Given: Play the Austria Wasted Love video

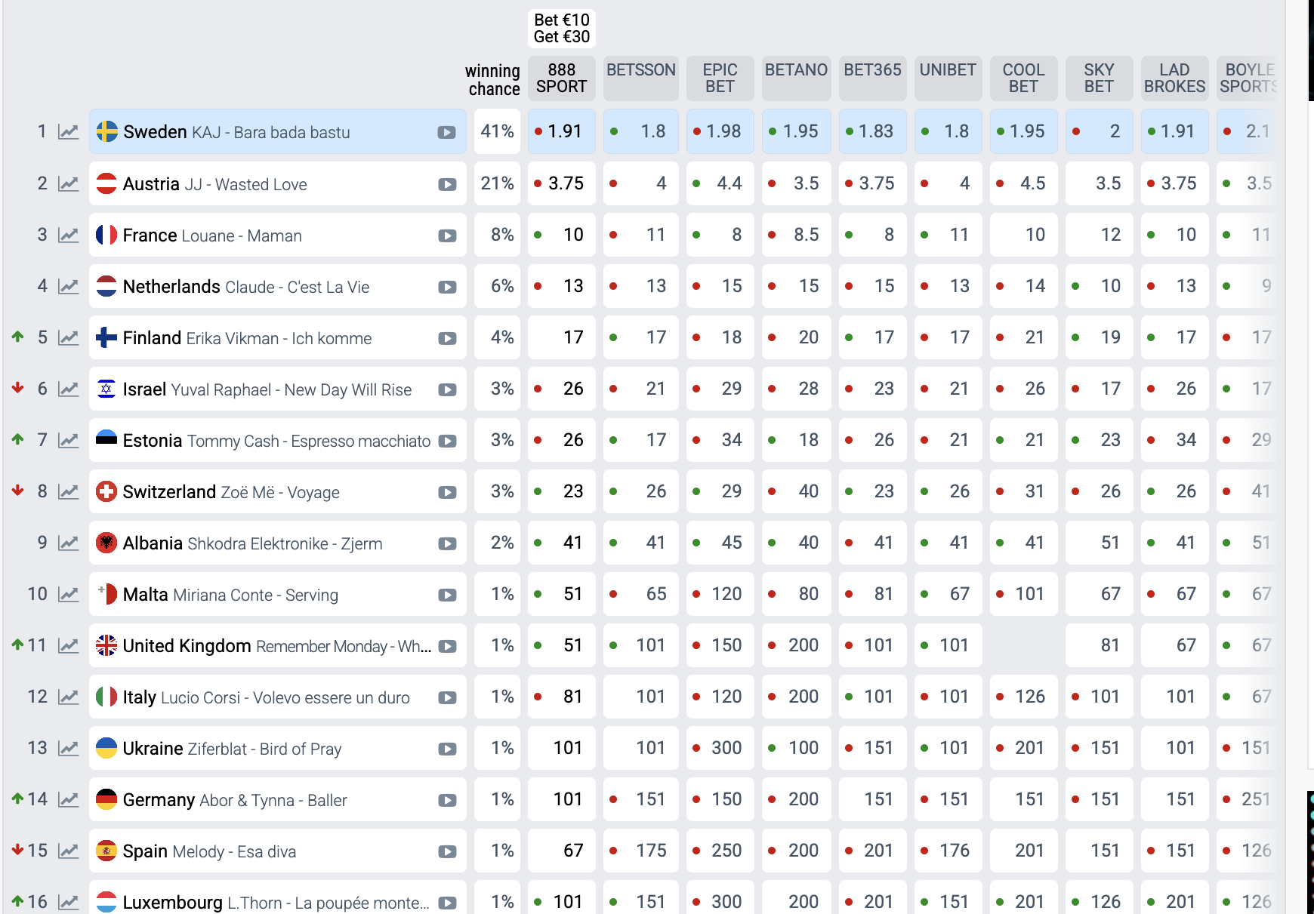Looking at the screenshot, I should (x=447, y=184).
